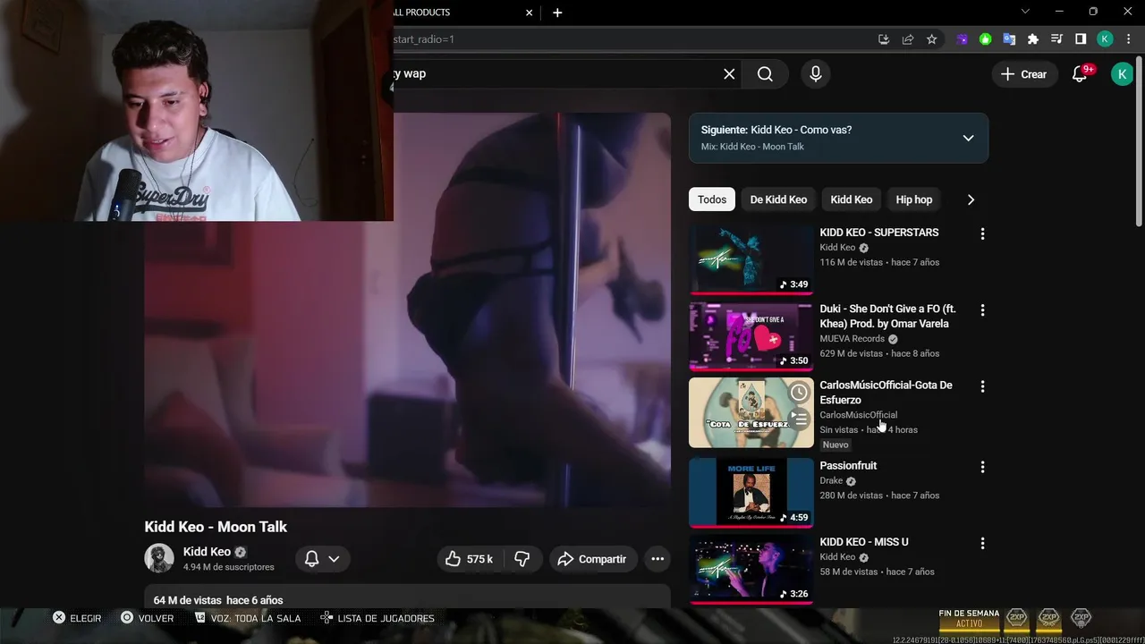Toggle the Chrome side panel icon
The image size is (1145, 644).
pos(1081,39)
